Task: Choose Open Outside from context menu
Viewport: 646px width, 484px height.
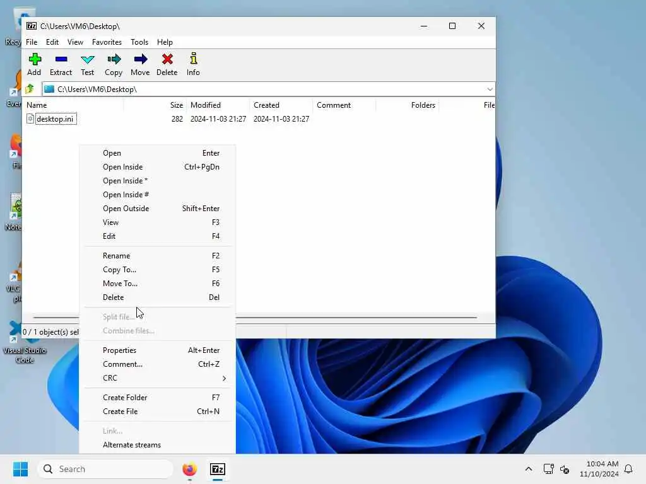Action: (x=157, y=209)
